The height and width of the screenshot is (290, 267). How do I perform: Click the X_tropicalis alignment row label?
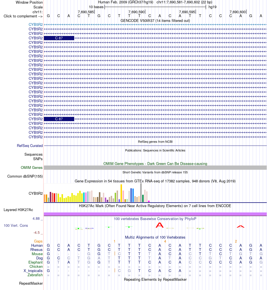point(33,271)
